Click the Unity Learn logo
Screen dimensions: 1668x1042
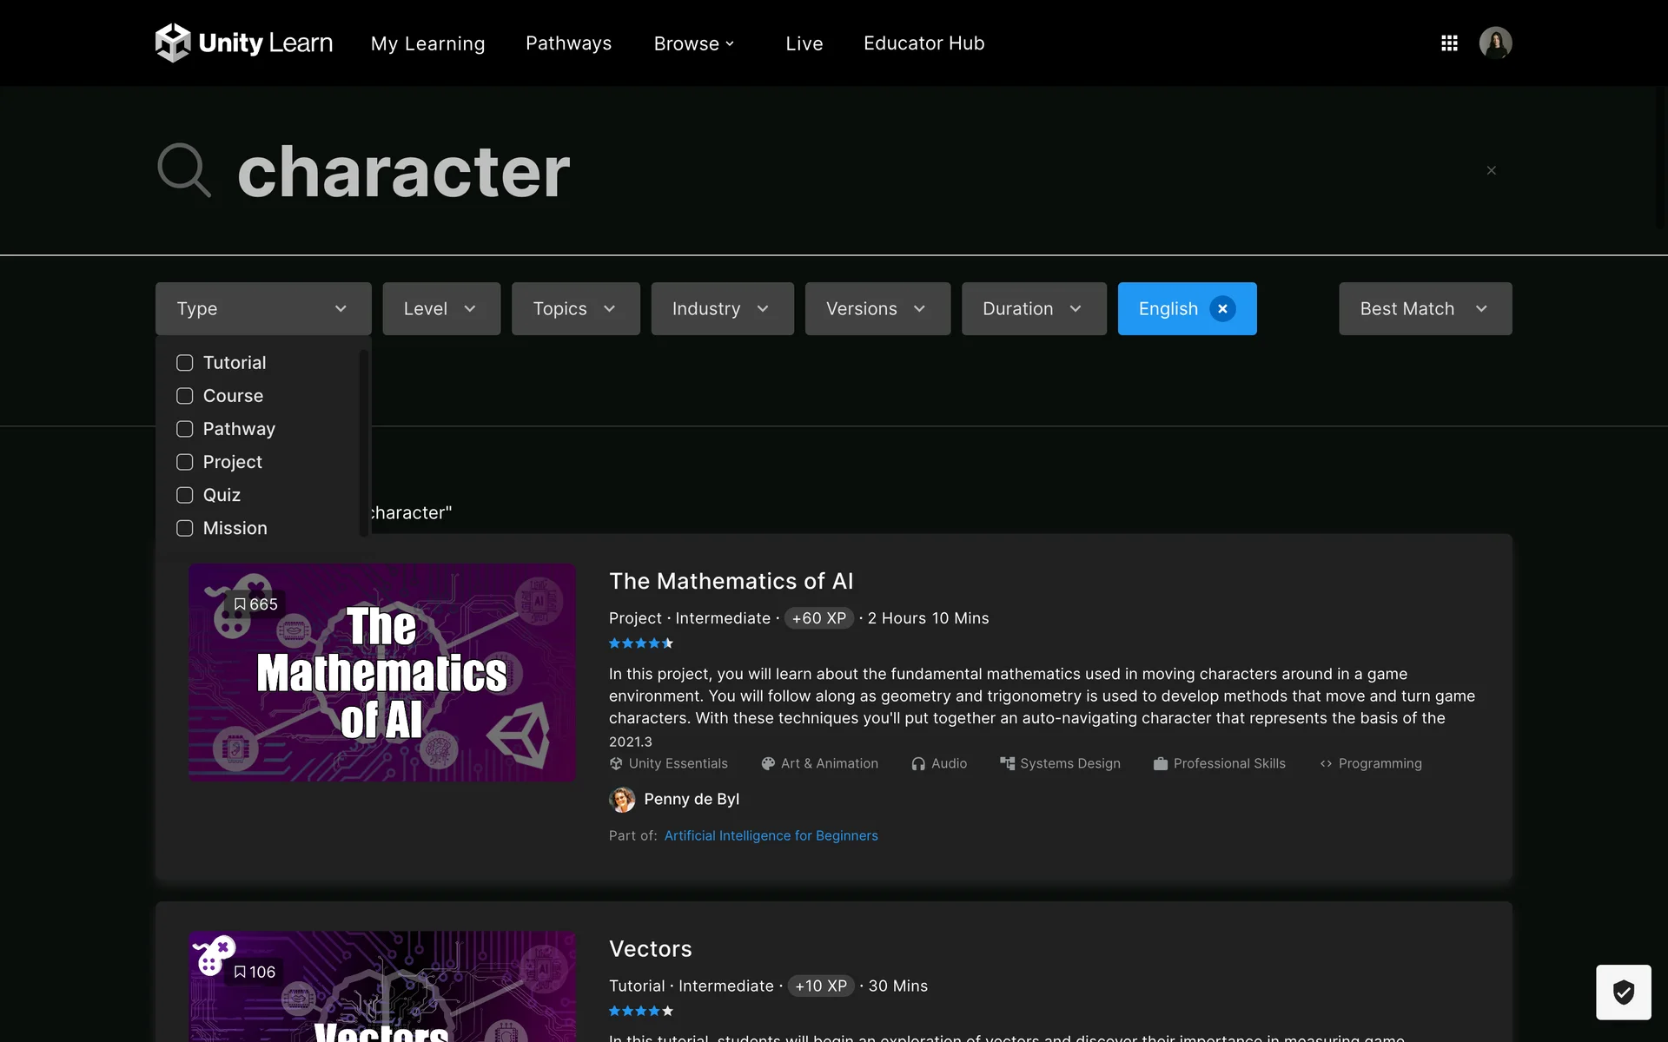click(x=243, y=43)
